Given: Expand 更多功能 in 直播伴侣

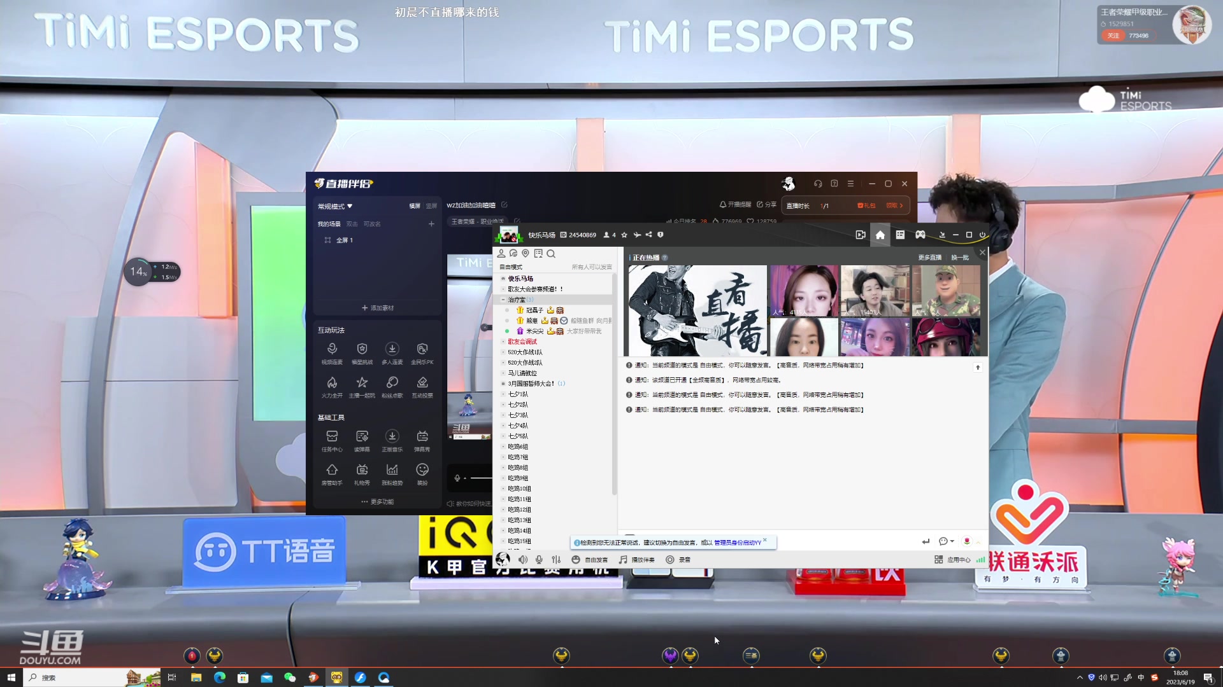Looking at the screenshot, I should pyautogui.click(x=378, y=502).
